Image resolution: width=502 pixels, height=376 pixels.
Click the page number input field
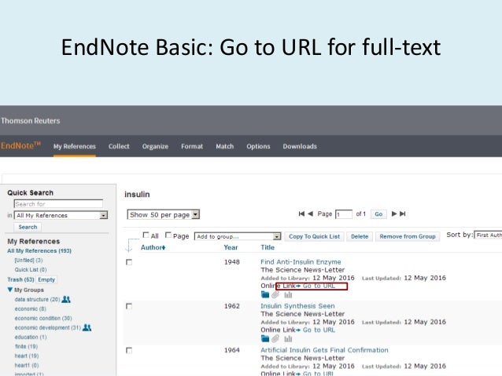point(344,214)
